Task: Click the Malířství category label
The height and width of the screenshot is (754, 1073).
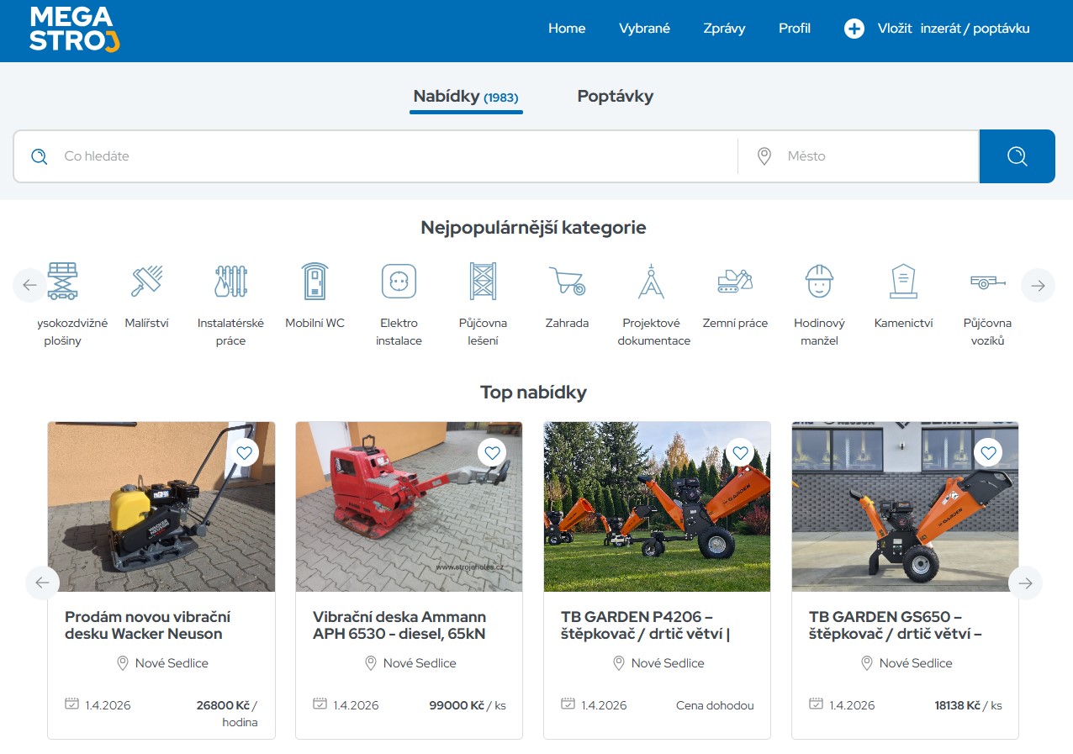Action: click(x=146, y=323)
